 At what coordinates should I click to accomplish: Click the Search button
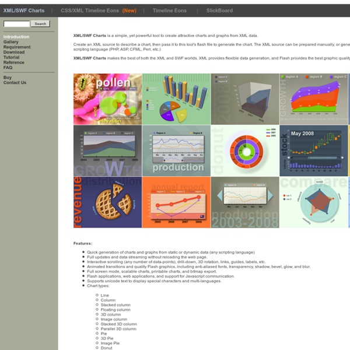pos(40,24)
